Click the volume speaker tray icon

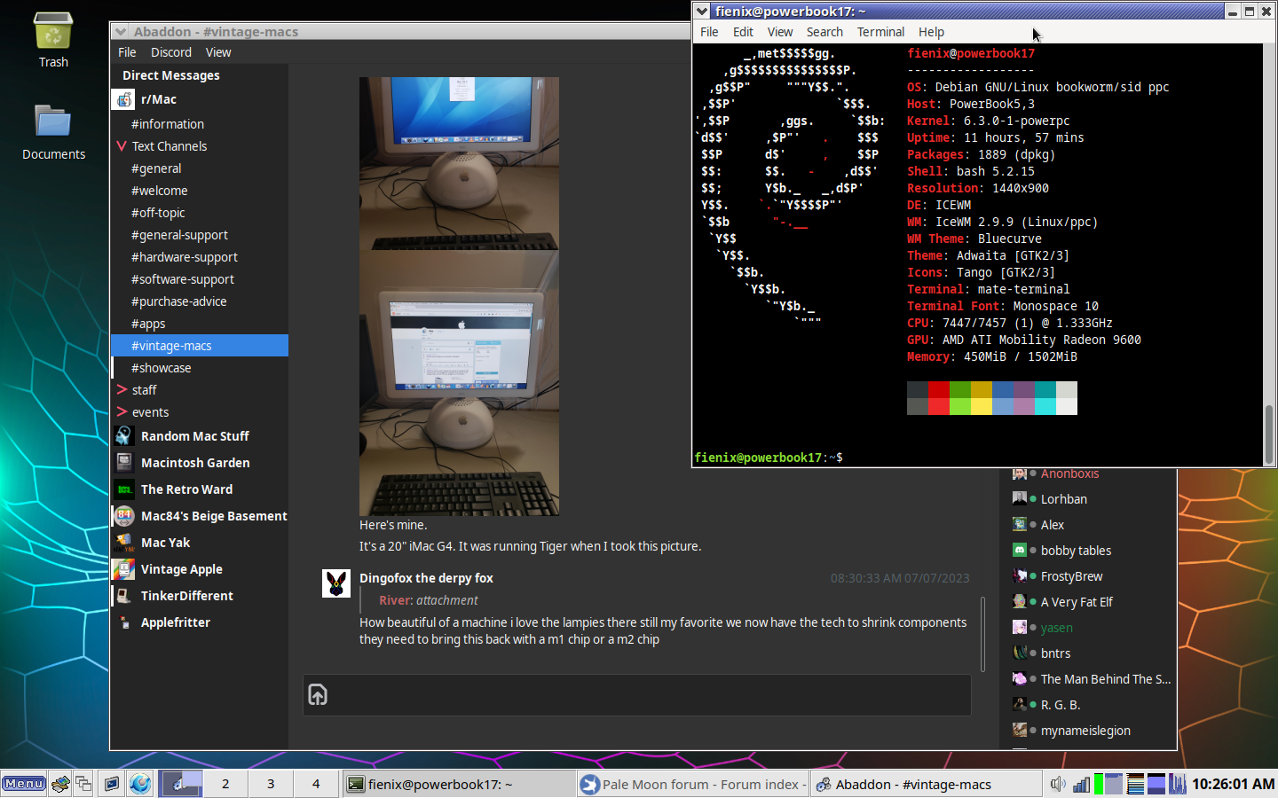(x=1058, y=784)
